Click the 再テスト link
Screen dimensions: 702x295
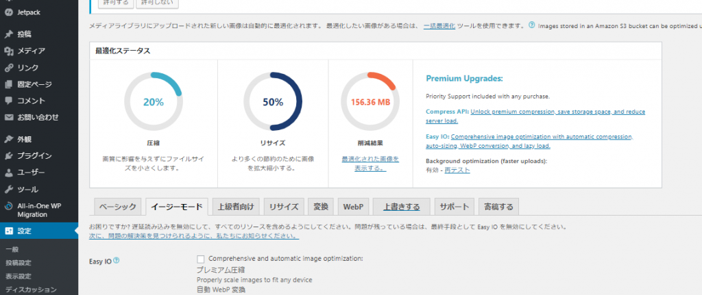[457, 170]
